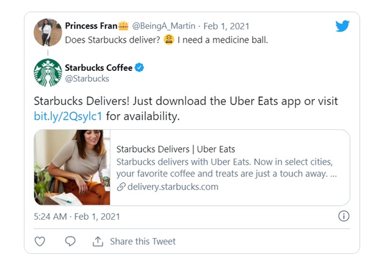
Task: Click delivery.starbucks.com domain text
Action: [173, 187]
